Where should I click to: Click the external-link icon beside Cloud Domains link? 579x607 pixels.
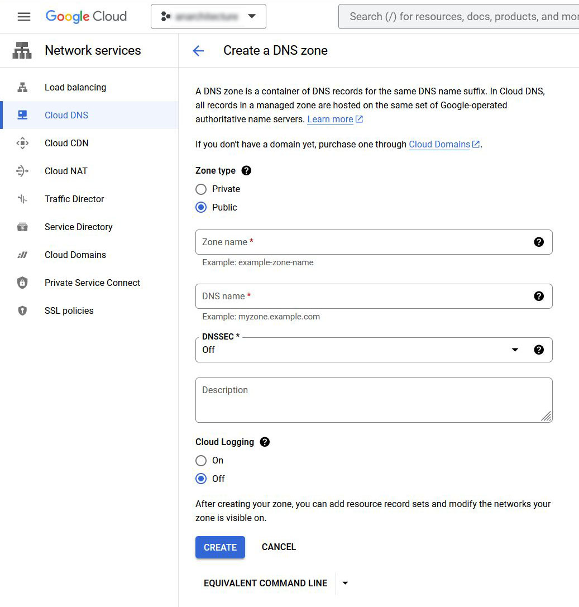476,145
